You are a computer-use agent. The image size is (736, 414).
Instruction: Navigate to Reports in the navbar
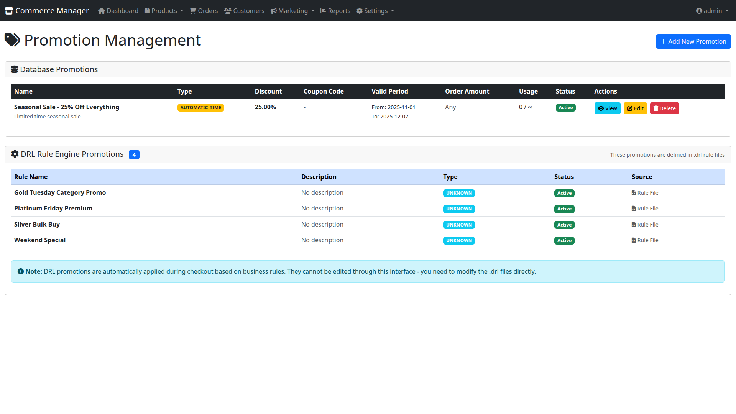point(335,11)
